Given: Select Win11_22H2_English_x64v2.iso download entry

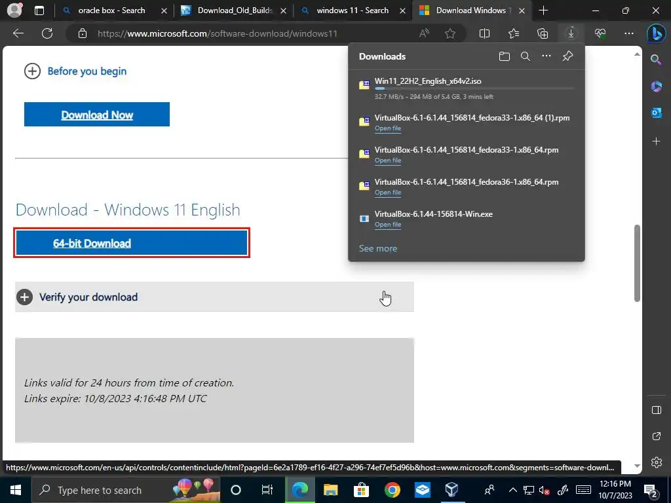Looking at the screenshot, I should (467, 88).
